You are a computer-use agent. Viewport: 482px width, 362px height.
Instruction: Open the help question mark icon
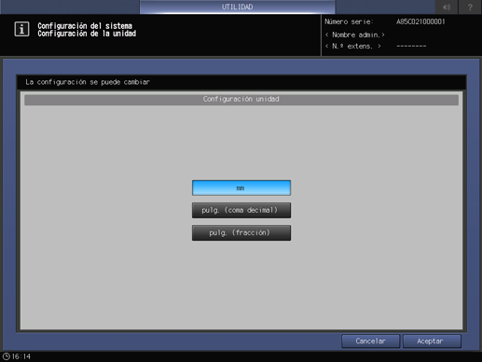(x=470, y=7)
